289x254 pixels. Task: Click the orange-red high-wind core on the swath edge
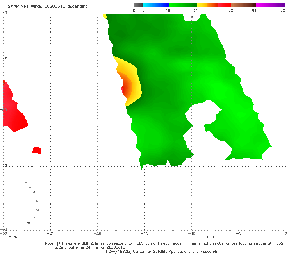(x=127, y=87)
